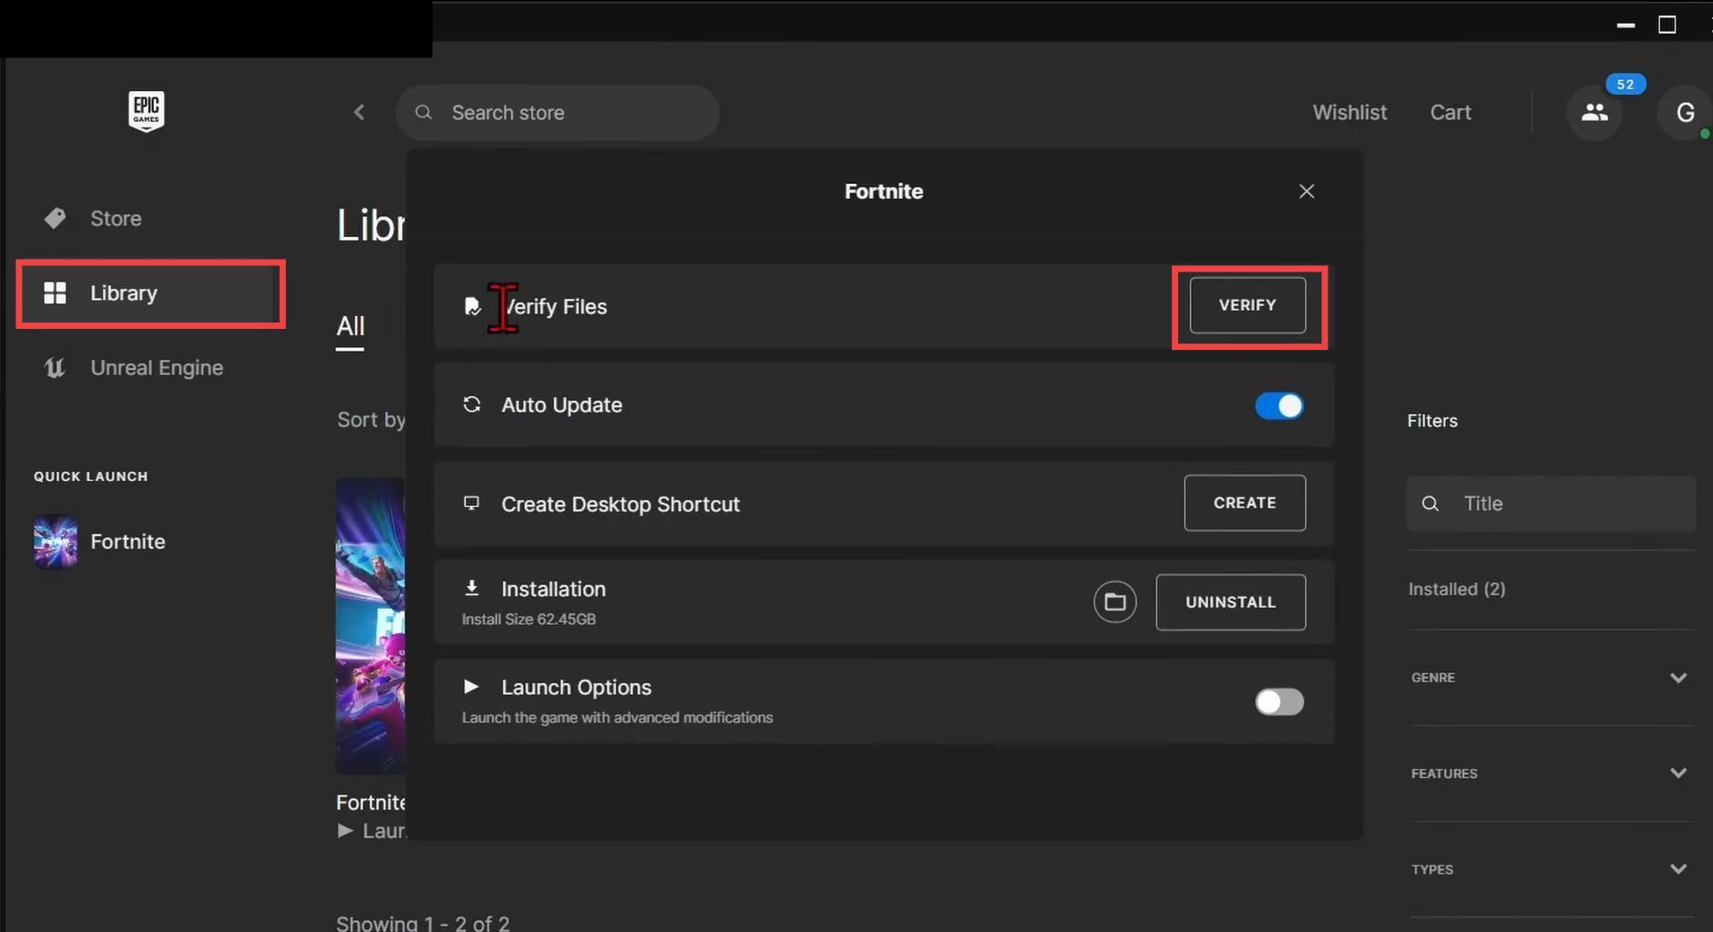Image resolution: width=1713 pixels, height=932 pixels.
Task: Turn off the Auto Update toggle
Action: point(1279,405)
